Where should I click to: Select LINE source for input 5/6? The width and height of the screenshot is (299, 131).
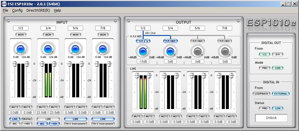pos(76,119)
